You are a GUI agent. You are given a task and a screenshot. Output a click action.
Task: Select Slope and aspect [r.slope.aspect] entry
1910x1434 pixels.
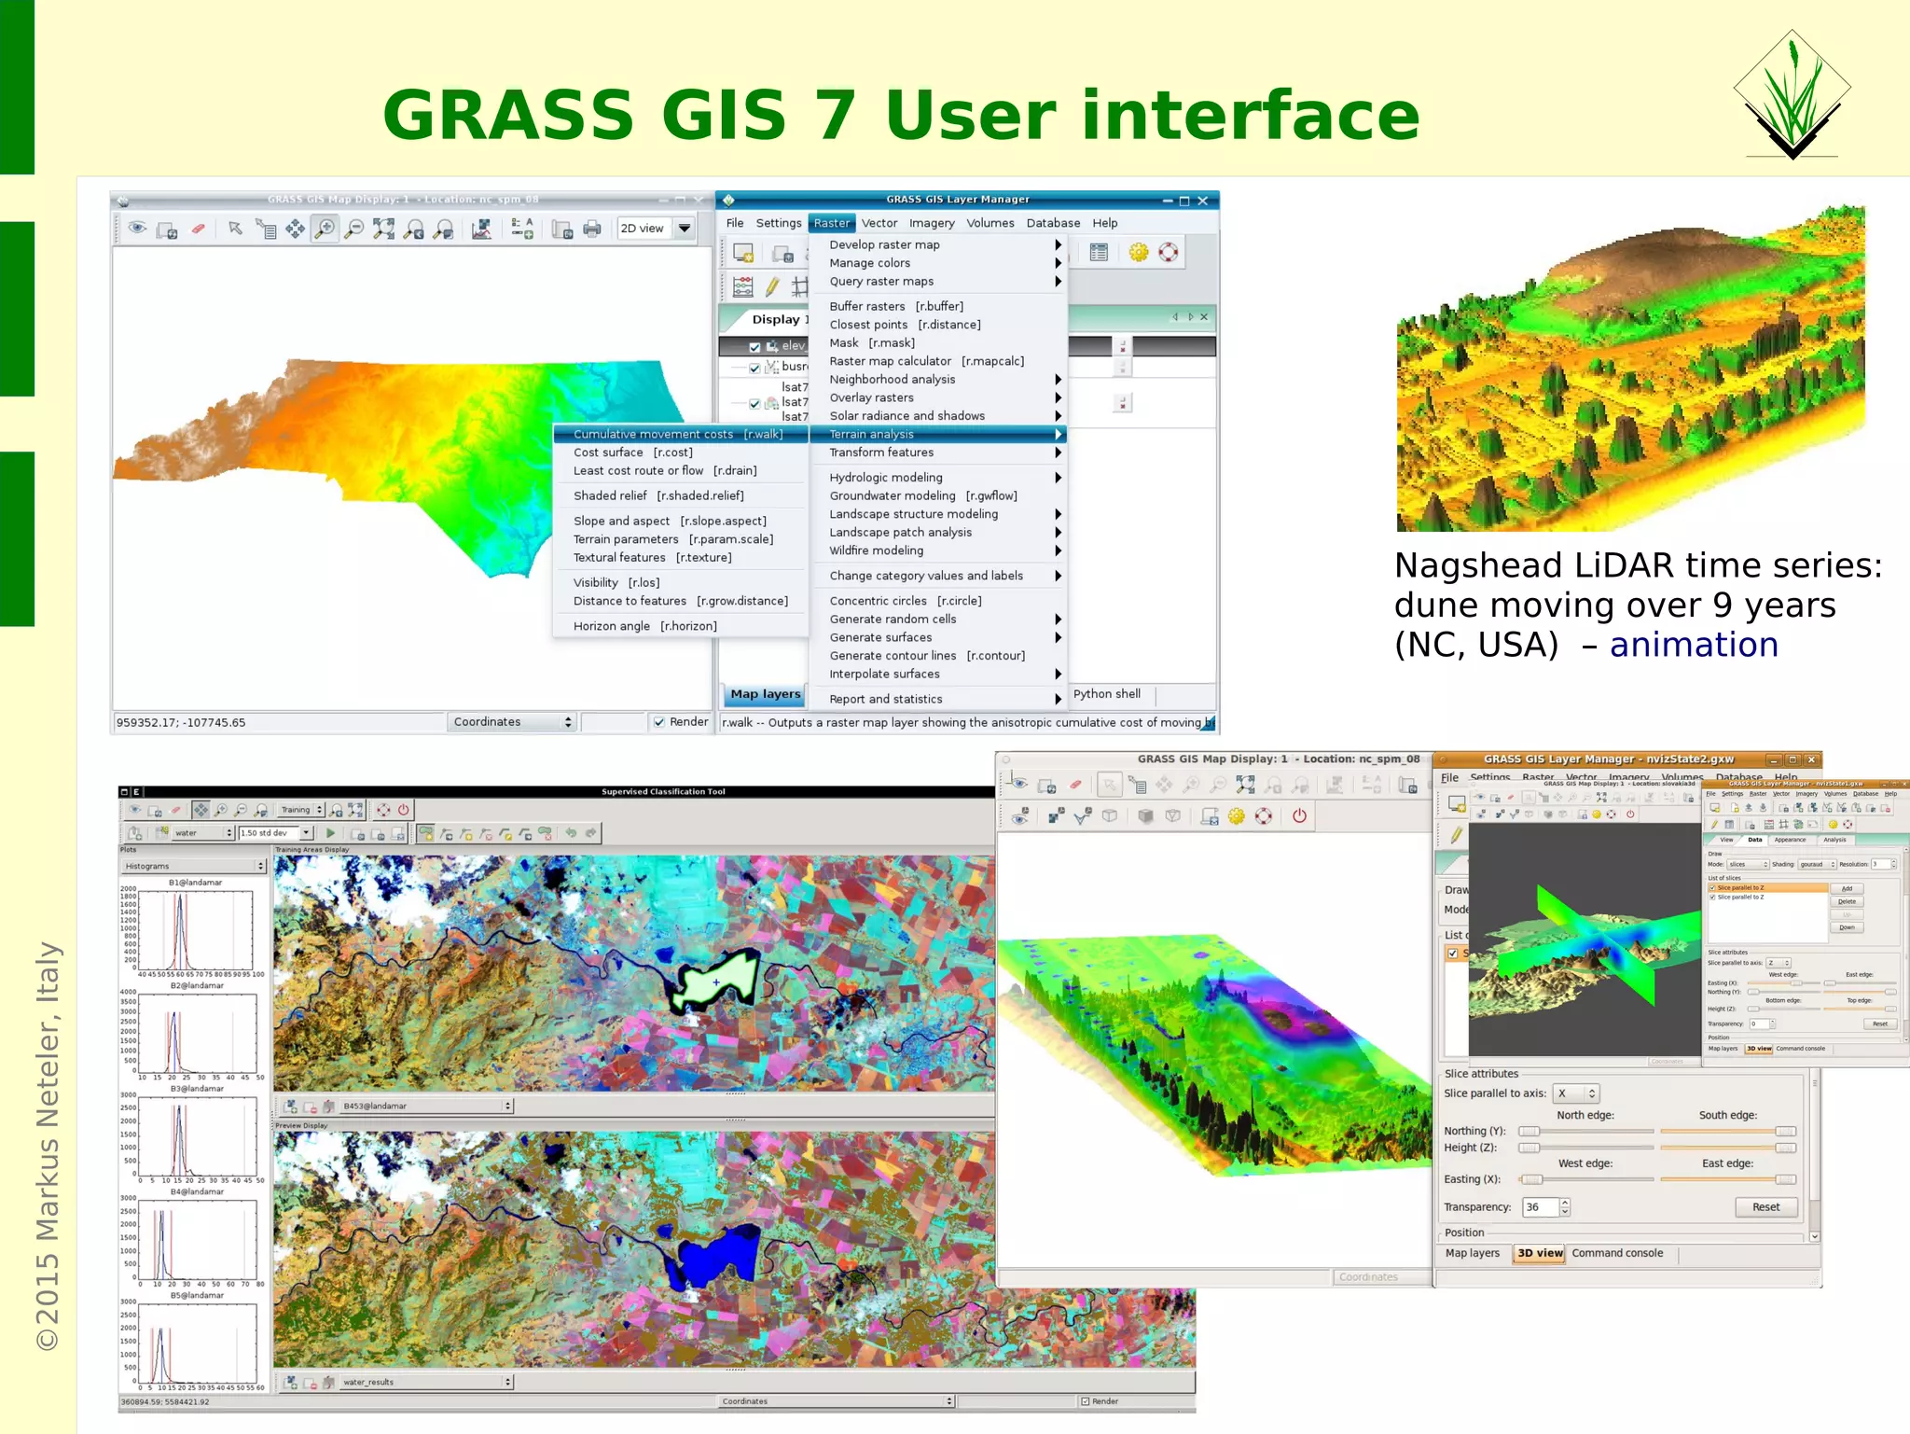coord(681,521)
